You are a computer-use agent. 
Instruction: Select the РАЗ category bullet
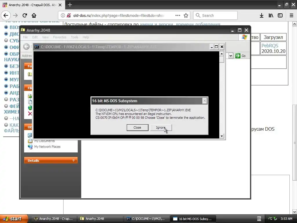tap(6, 99)
